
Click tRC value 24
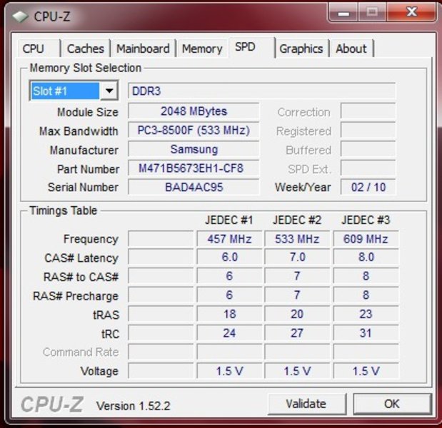pyautogui.click(x=229, y=333)
